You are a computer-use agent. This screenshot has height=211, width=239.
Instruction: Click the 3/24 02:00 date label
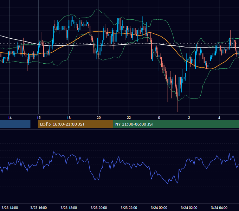[189, 207]
